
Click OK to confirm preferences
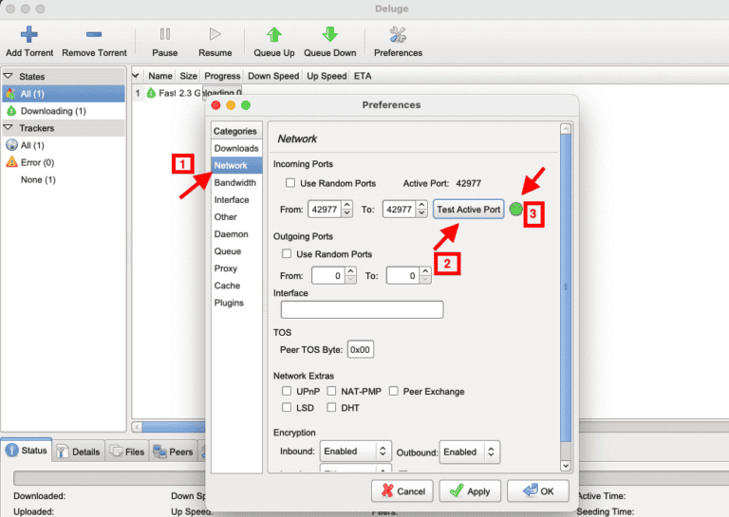(538, 491)
